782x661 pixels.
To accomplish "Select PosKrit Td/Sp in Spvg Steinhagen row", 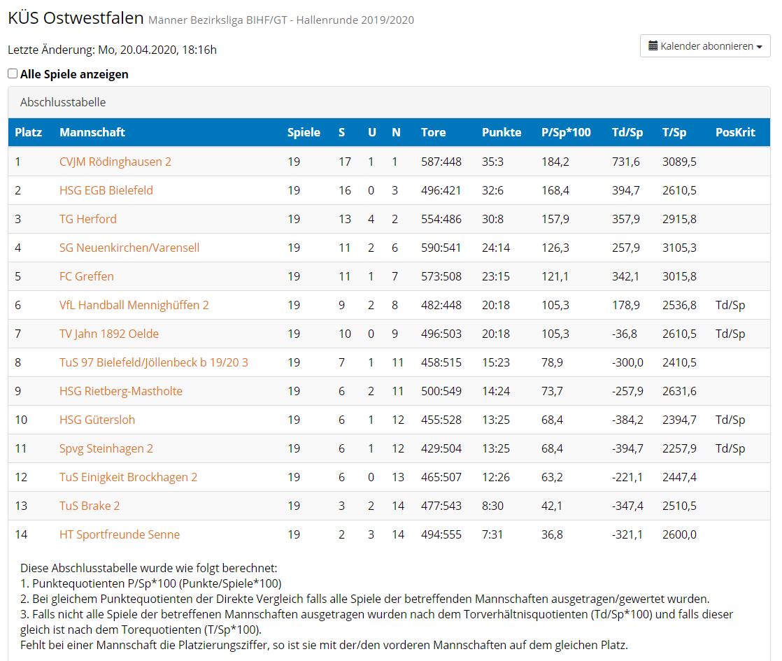I will [730, 448].
